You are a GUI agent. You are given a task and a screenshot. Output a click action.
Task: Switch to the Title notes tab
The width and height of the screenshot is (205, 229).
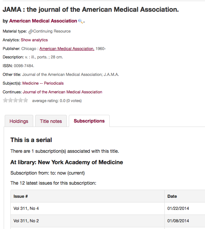(x=51, y=121)
